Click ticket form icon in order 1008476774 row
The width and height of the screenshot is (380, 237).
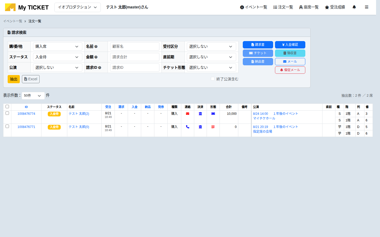pyautogui.click(x=213, y=114)
